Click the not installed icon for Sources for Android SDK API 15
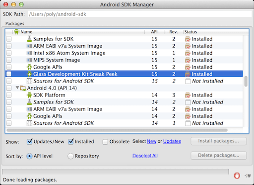Viewport: 254px width, 185px height. (188, 81)
